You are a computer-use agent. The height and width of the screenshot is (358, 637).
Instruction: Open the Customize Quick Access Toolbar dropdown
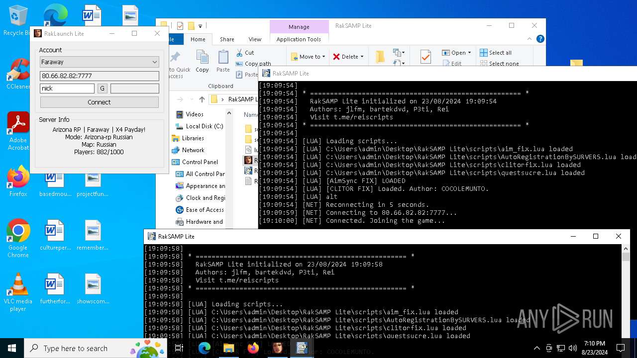[201, 26]
